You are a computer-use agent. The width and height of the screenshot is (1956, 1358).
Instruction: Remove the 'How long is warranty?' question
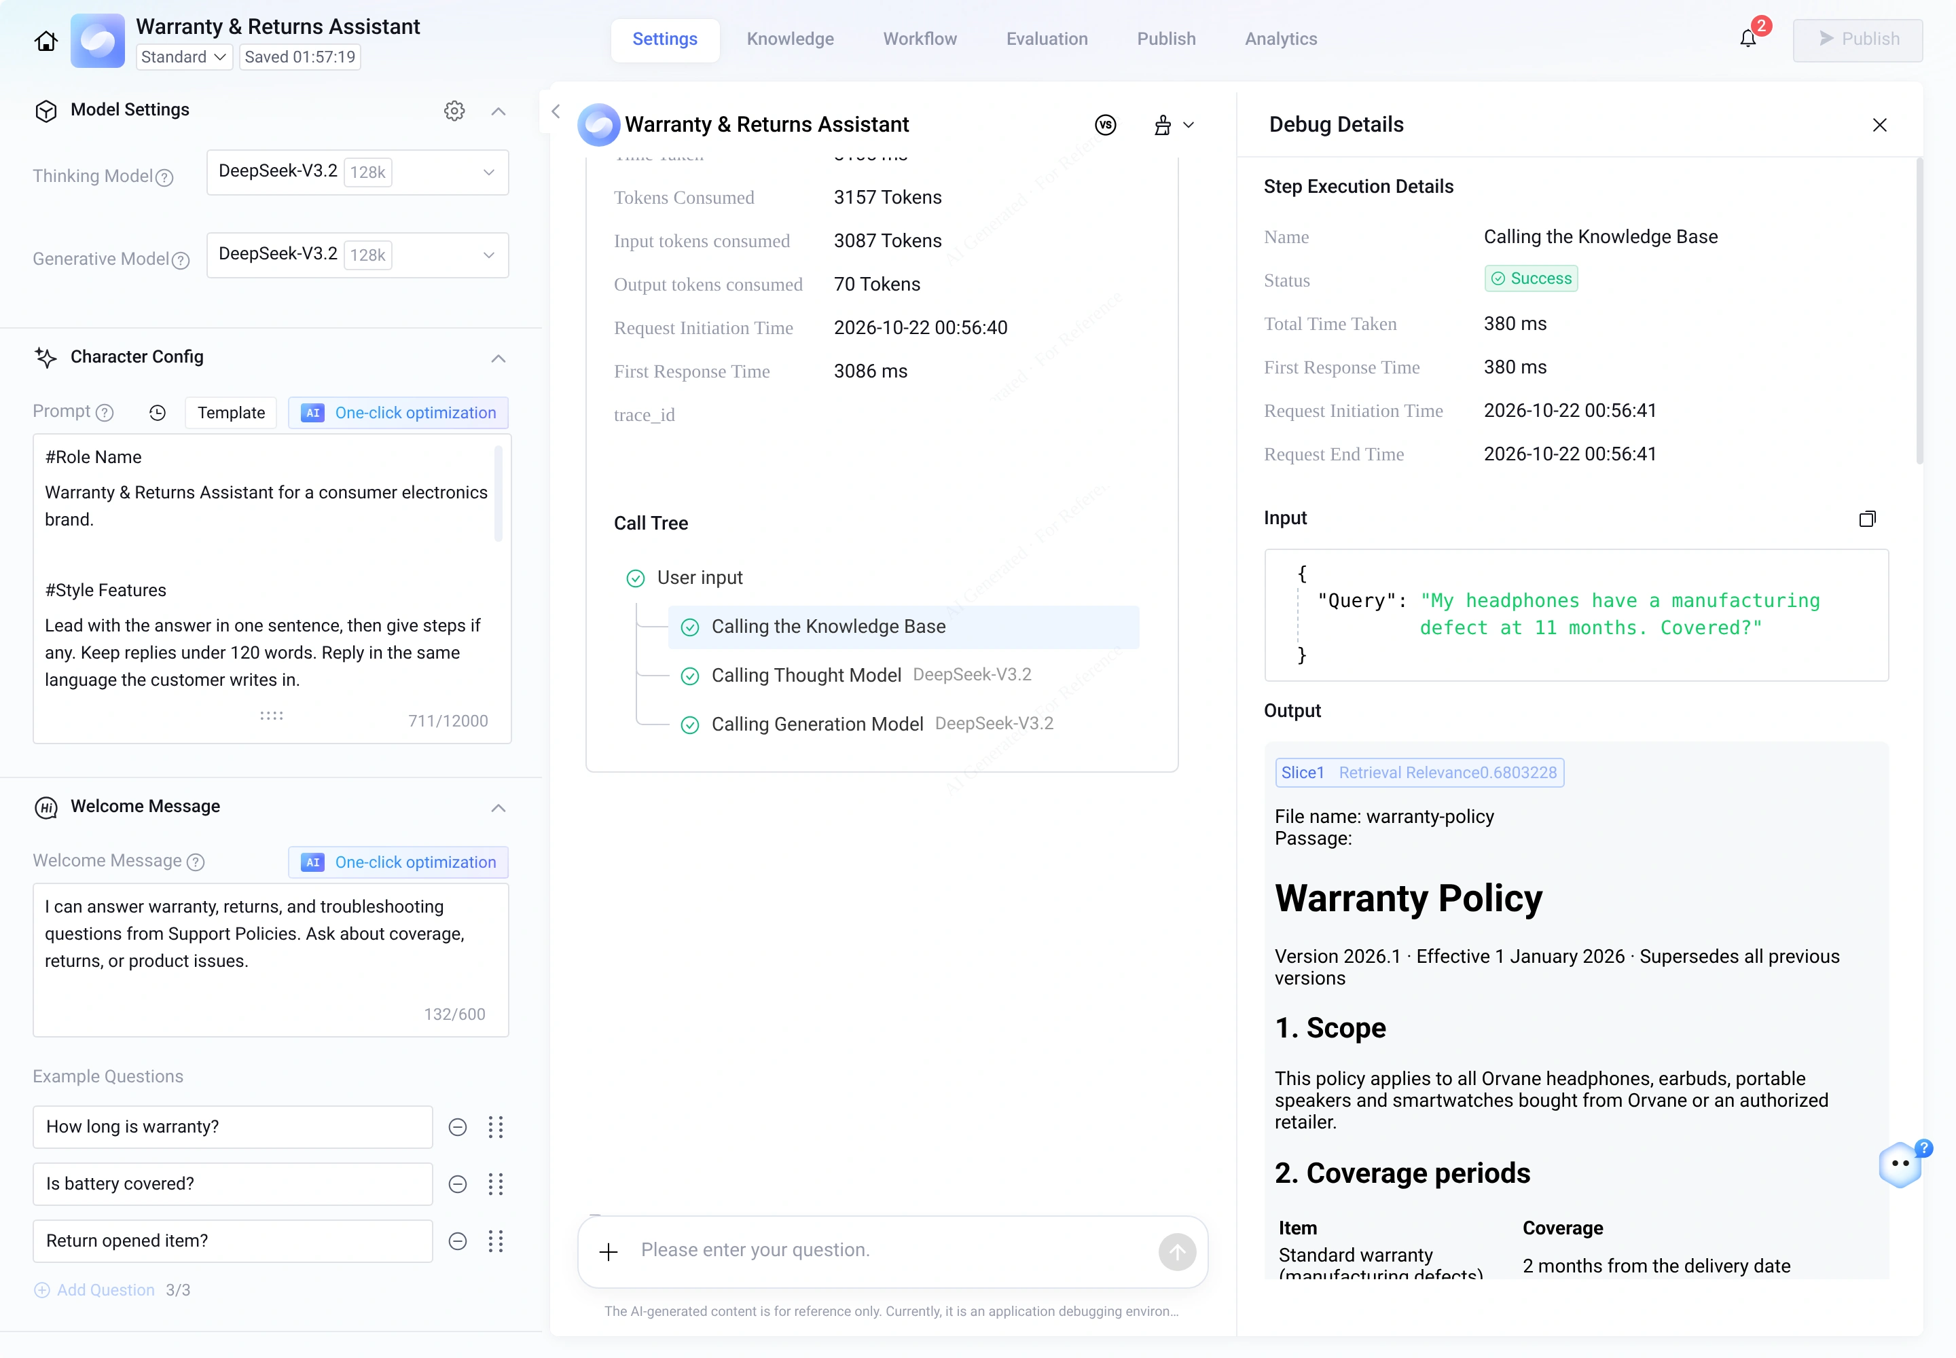(x=458, y=1127)
